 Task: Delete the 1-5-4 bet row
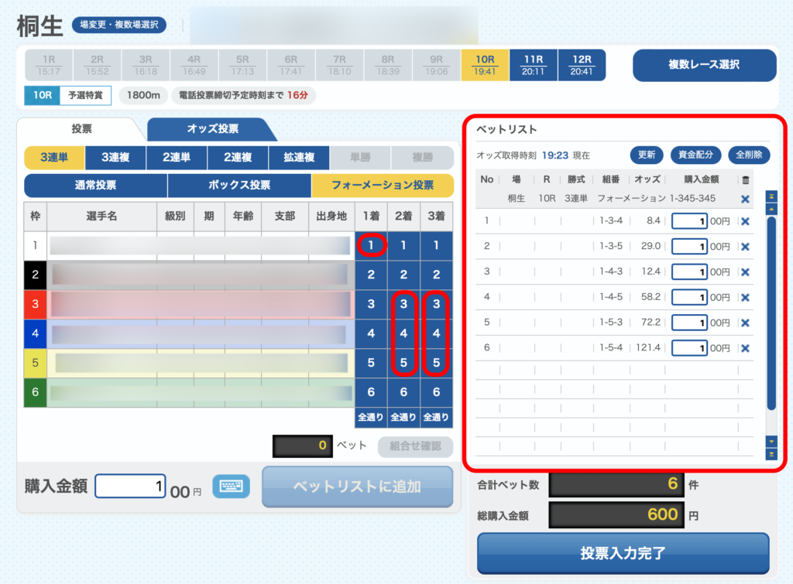pos(745,348)
